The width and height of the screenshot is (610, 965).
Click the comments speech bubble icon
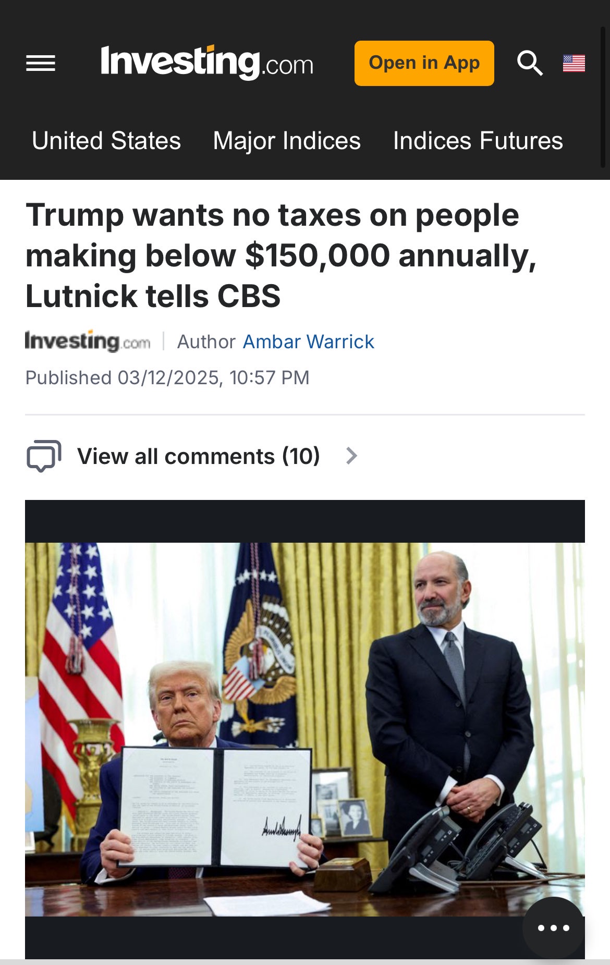[x=44, y=456]
